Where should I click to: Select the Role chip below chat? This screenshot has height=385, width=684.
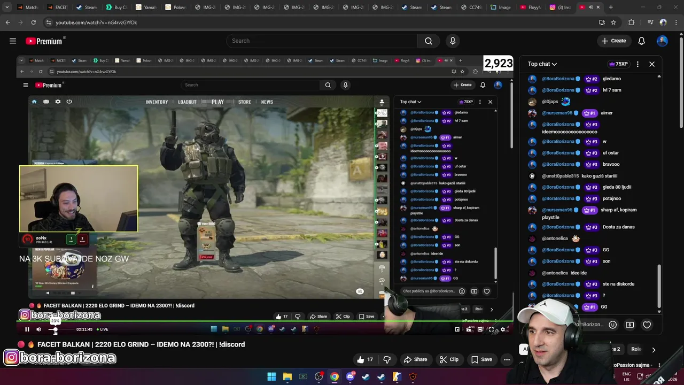click(x=636, y=349)
